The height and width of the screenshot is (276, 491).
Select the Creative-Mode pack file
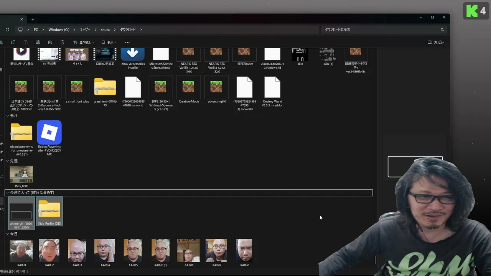pyautogui.click(x=188, y=90)
